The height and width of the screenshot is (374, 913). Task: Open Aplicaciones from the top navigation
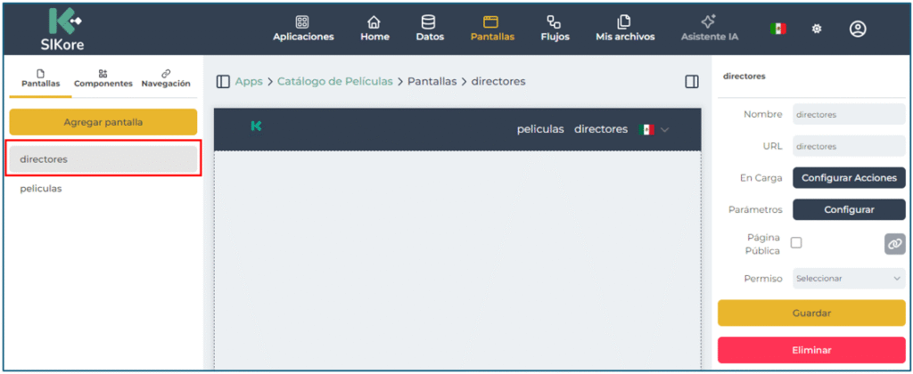[x=303, y=28]
